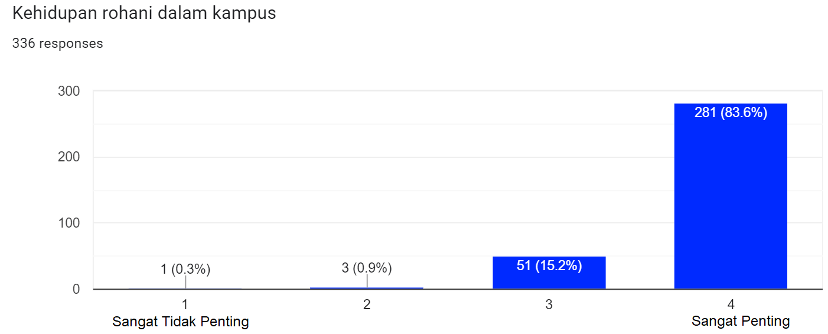Click the thin bar for rating 2
The image size is (828, 334).
[367, 288]
